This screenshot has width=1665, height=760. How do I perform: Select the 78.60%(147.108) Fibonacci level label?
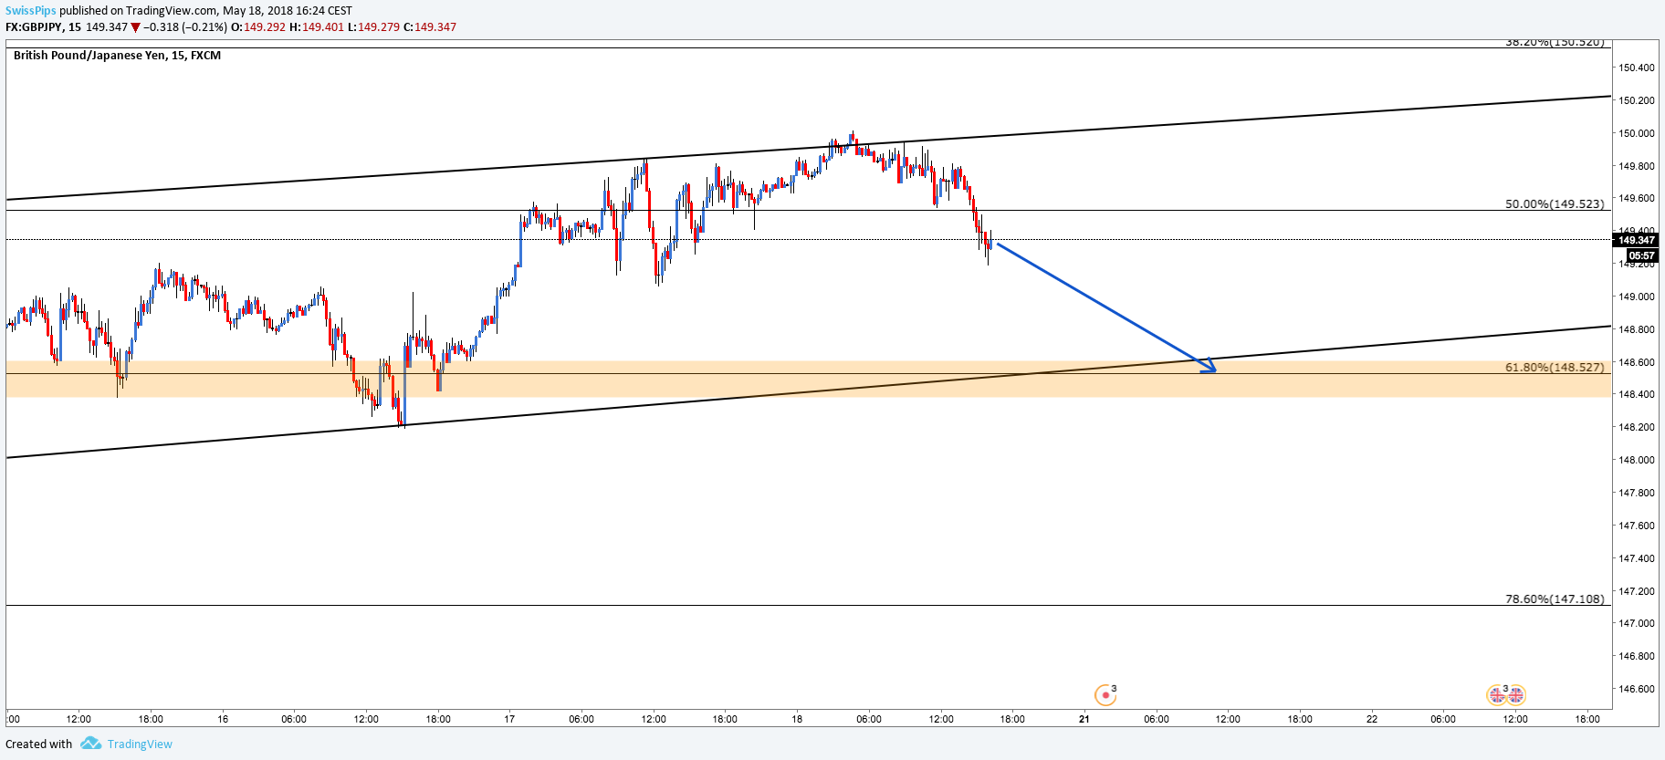tap(1555, 599)
